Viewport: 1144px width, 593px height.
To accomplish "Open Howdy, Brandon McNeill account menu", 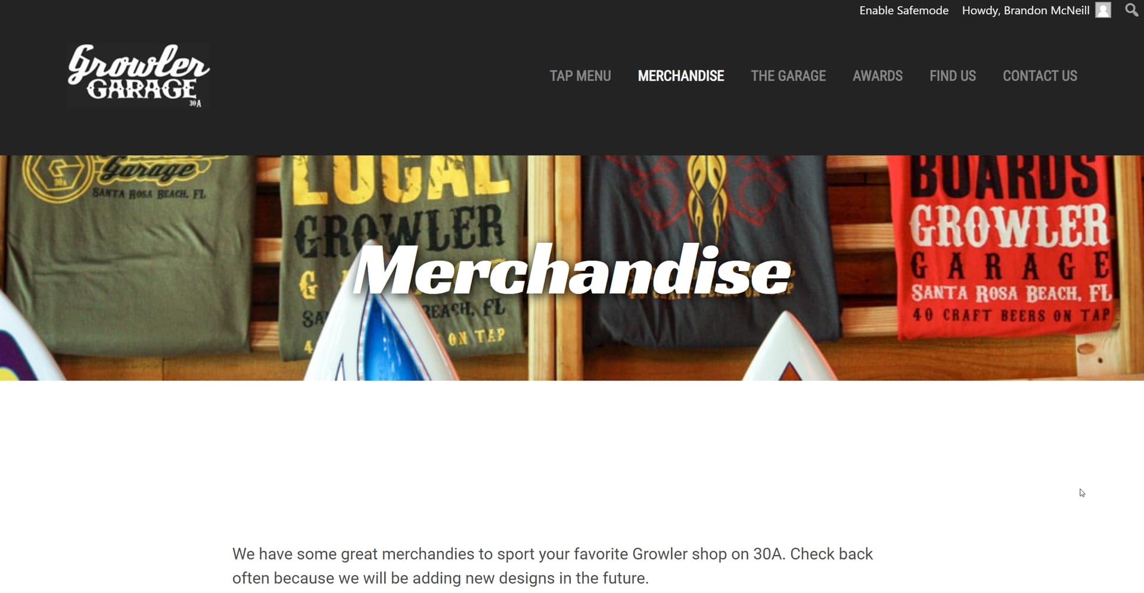I will (x=1025, y=10).
